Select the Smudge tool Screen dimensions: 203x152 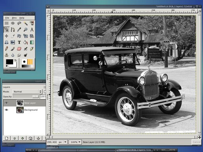pyautogui.click(x=19, y=55)
